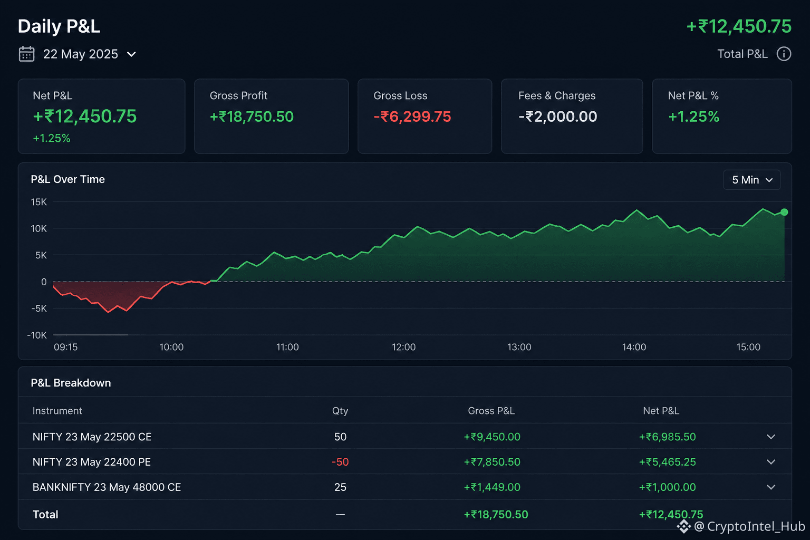Click the Gross Loss card
Viewport: 810px width, 540px height.
click(x=425, y=117)
